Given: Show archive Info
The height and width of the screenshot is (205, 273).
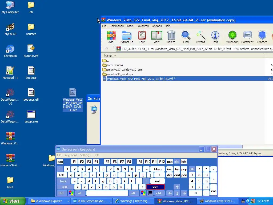Looking at the screenshot, I should tap(215, 37).
